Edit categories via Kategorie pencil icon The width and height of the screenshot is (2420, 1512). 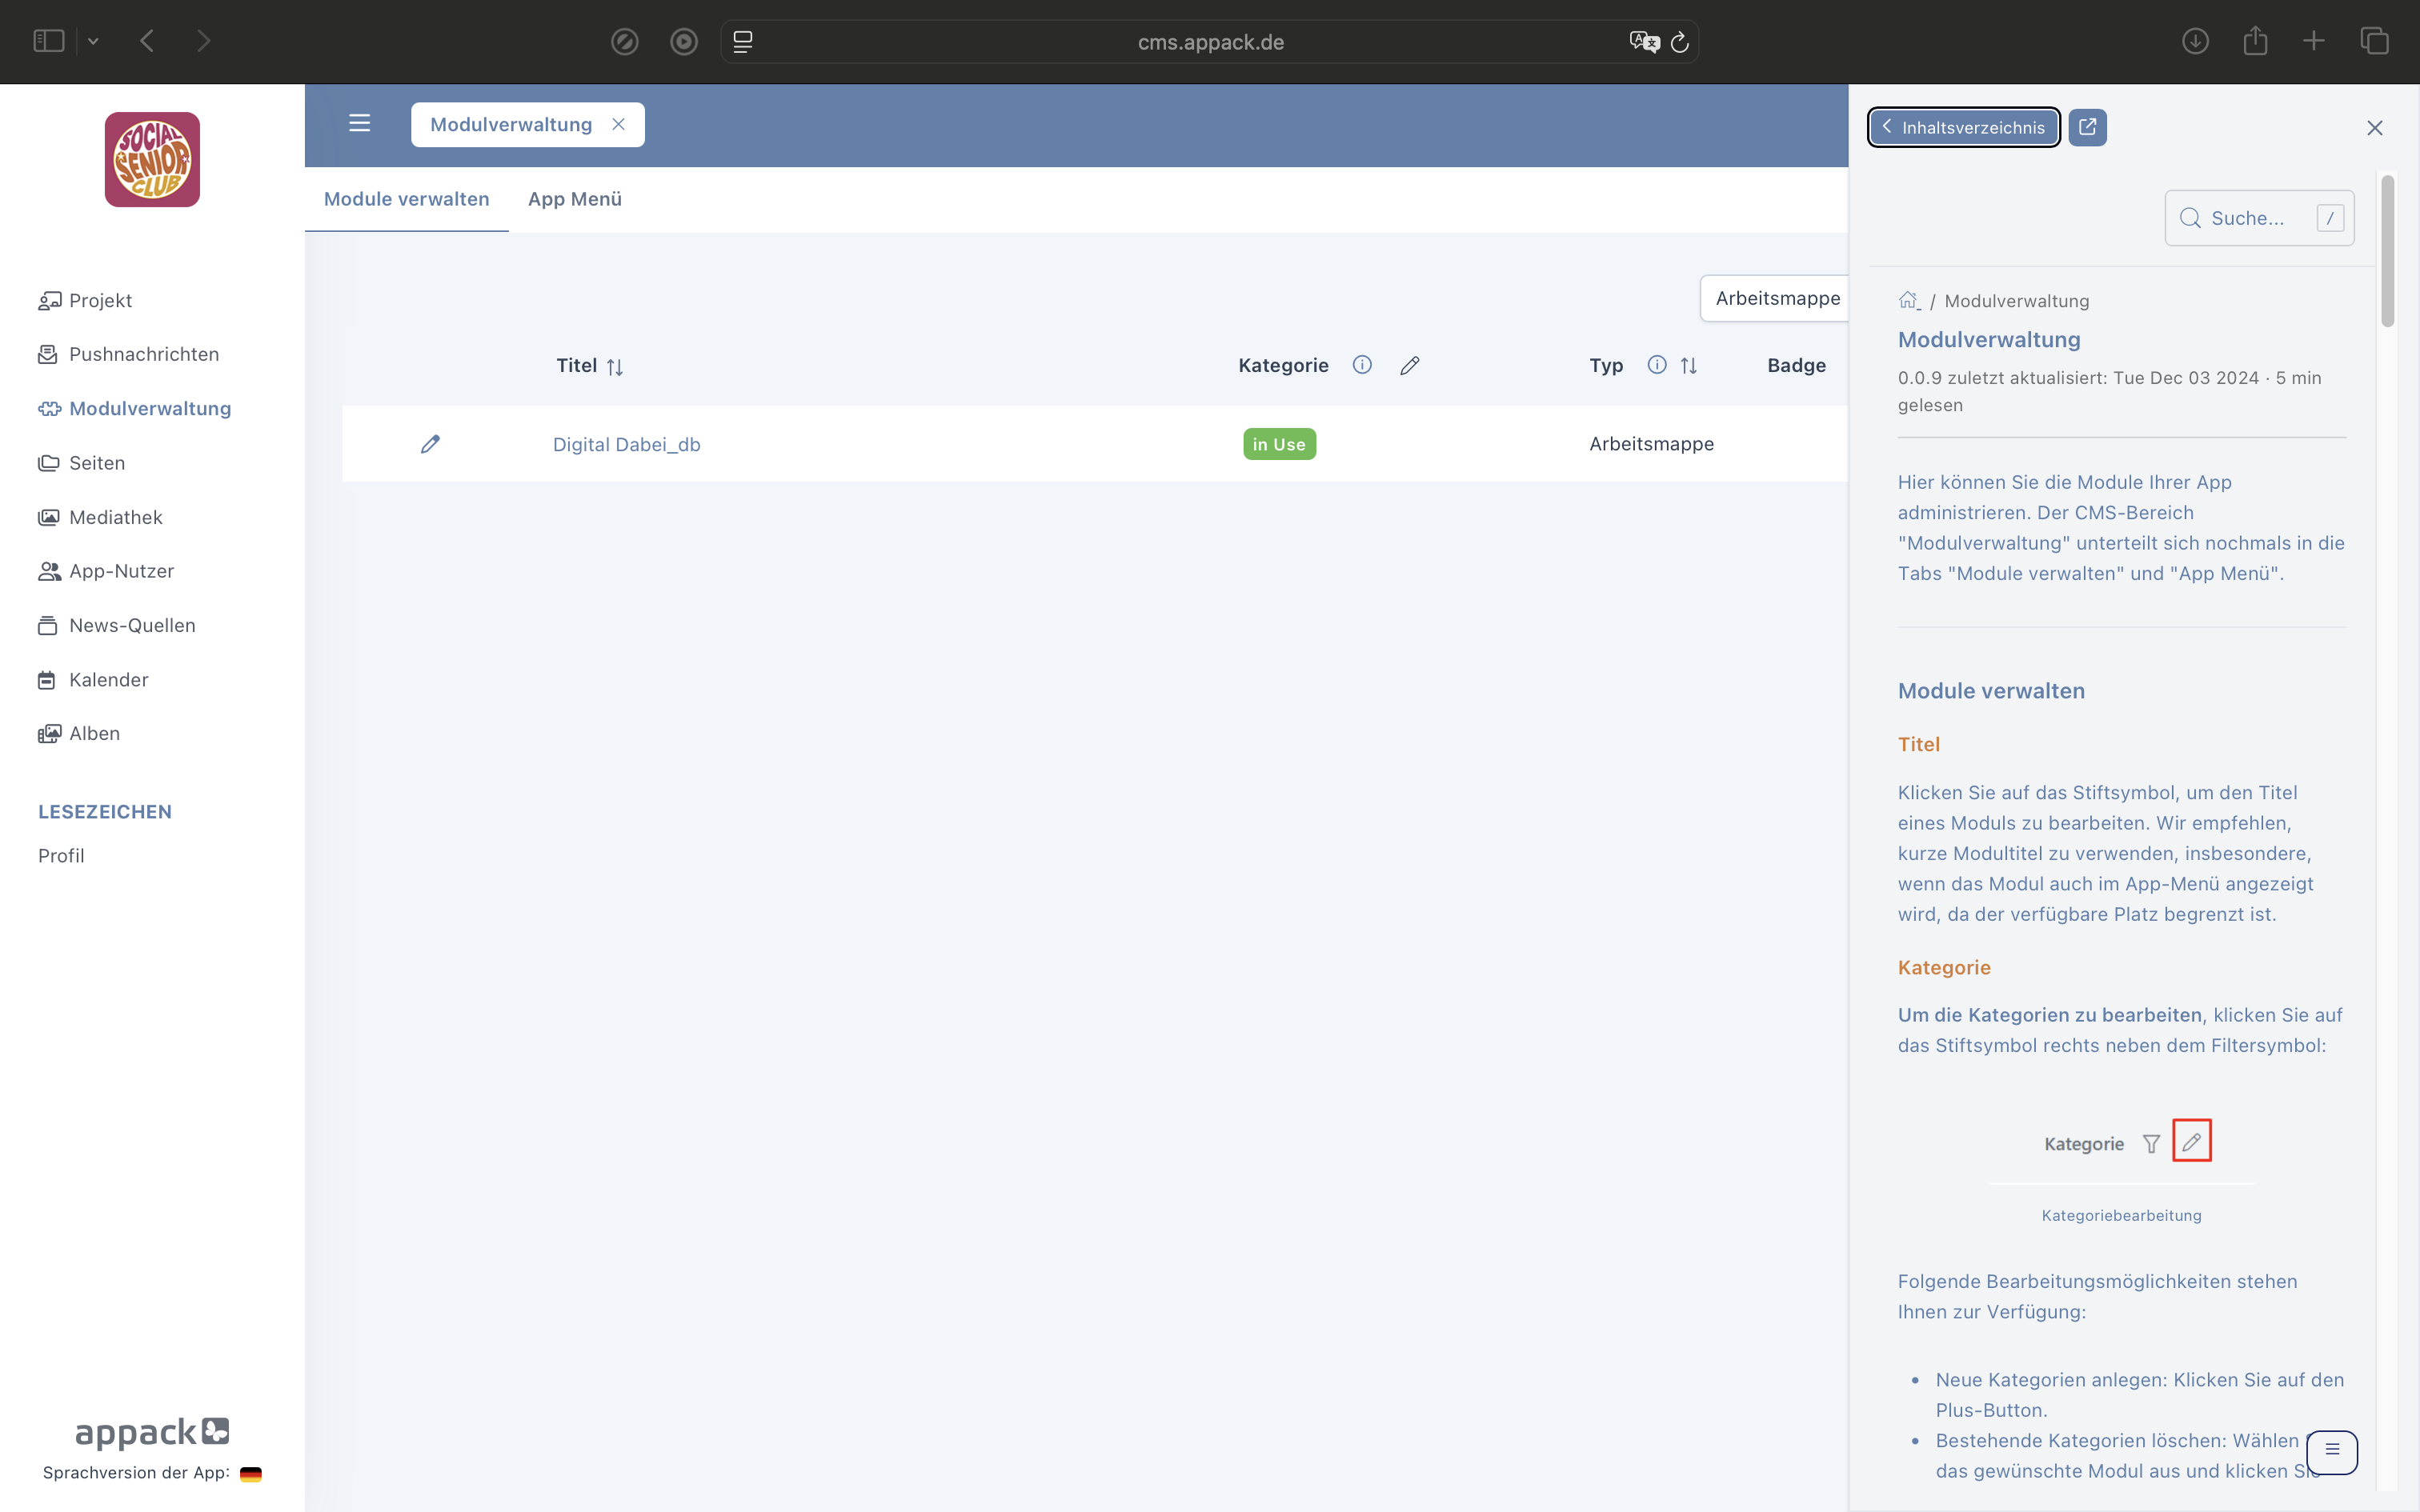pos(1409,366)
